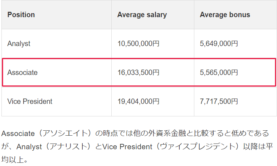Image resolution: width=277 pixels, height=166 pixels.
Task: Click the Associate bonus 5,565,000円 cell
Action: click(x=235, y=72)
